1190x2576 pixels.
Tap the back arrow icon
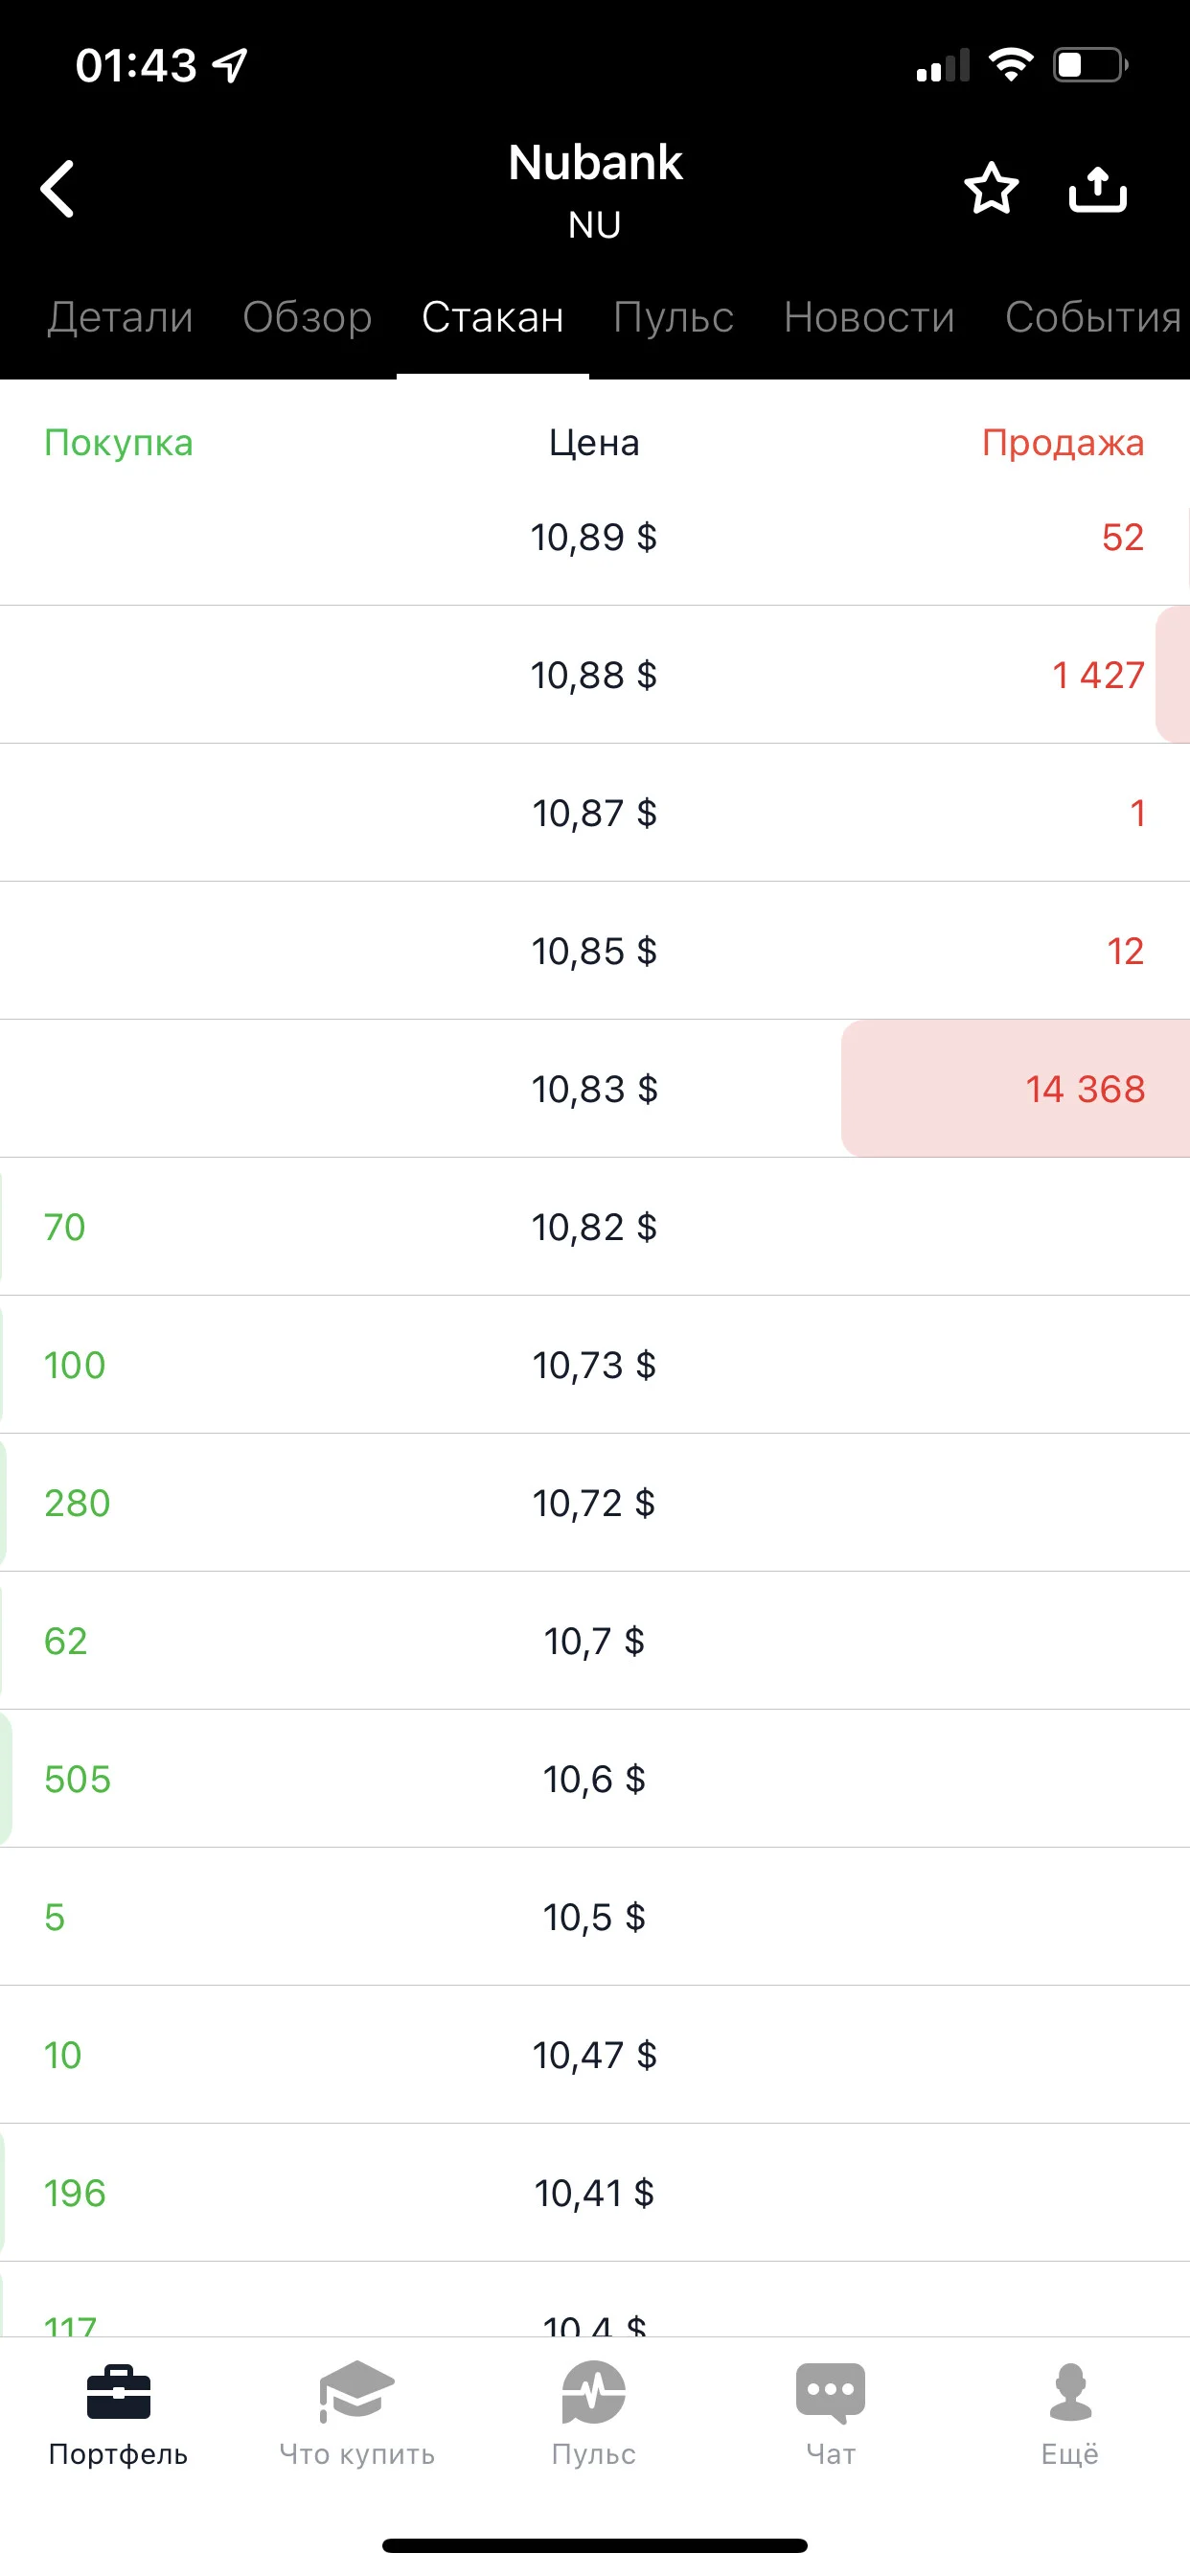click(57, 188)
